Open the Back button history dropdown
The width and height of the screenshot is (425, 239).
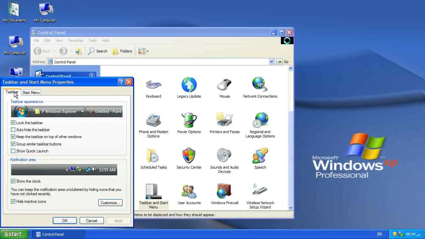[54, 51]
